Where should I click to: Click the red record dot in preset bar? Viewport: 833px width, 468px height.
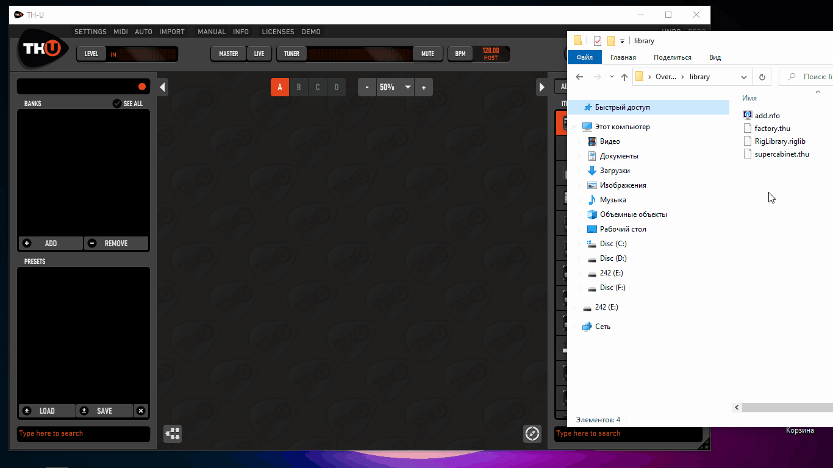tap(142, 87)
